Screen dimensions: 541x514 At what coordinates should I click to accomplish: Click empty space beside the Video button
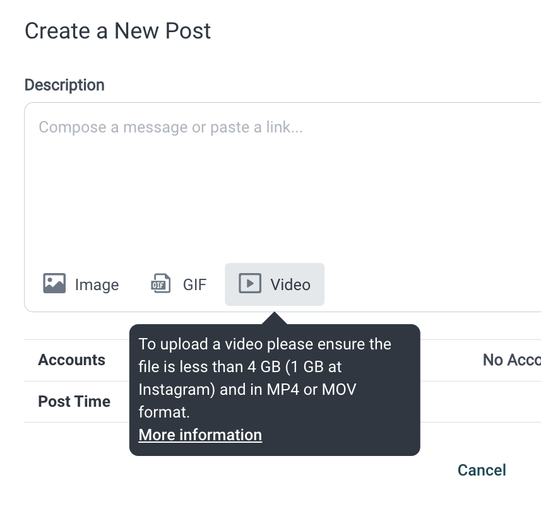[x=431, y=284]
